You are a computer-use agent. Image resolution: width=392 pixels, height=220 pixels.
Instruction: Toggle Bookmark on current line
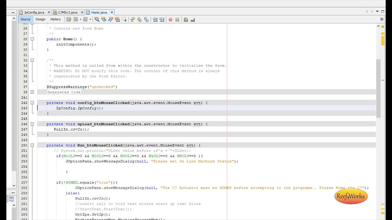pyautogui.click(x=146, y=20)
